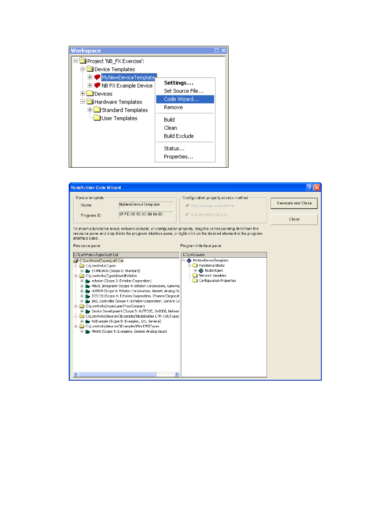Viewport: 390px width, 506px height.
Task: Click the Functional Blocks folder icon
Action: click(195, 265)
